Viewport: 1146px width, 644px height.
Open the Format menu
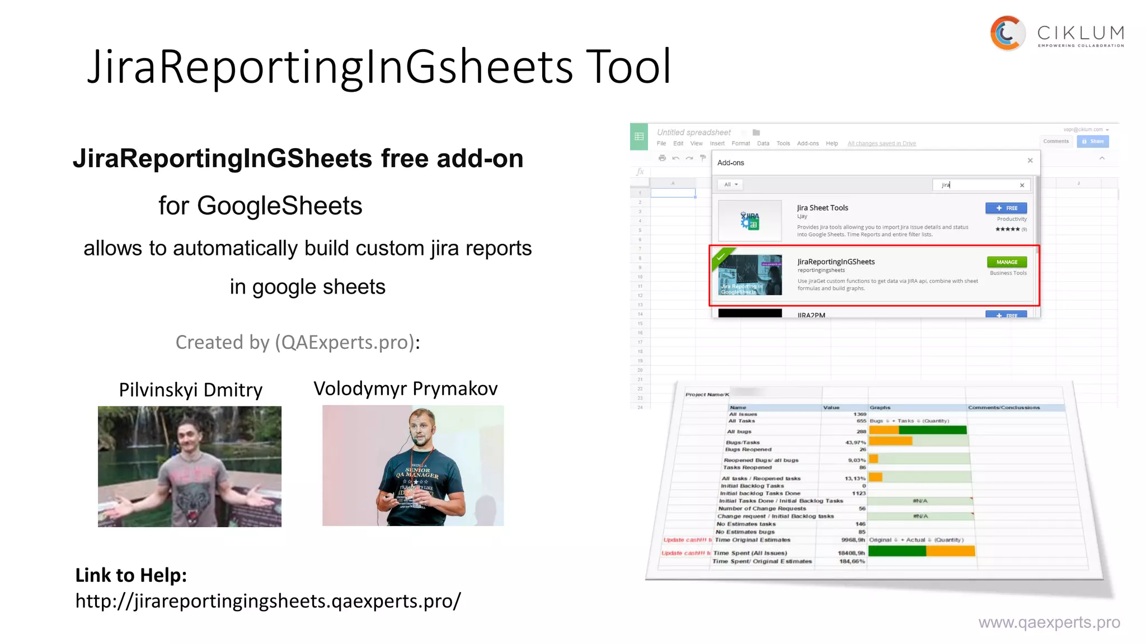pyautogui.click(x=740, y=144)
